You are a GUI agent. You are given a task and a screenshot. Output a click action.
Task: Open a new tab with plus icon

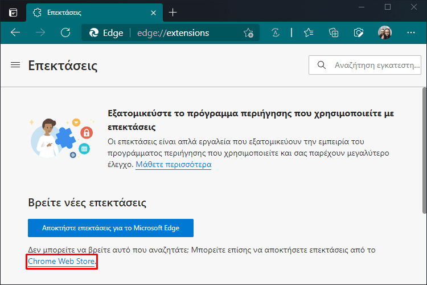point(173,13)
